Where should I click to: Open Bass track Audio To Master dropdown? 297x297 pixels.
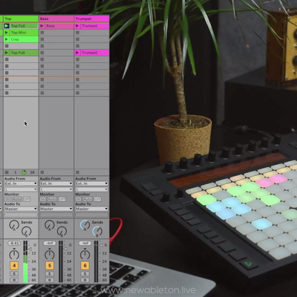tap(56, 209)
